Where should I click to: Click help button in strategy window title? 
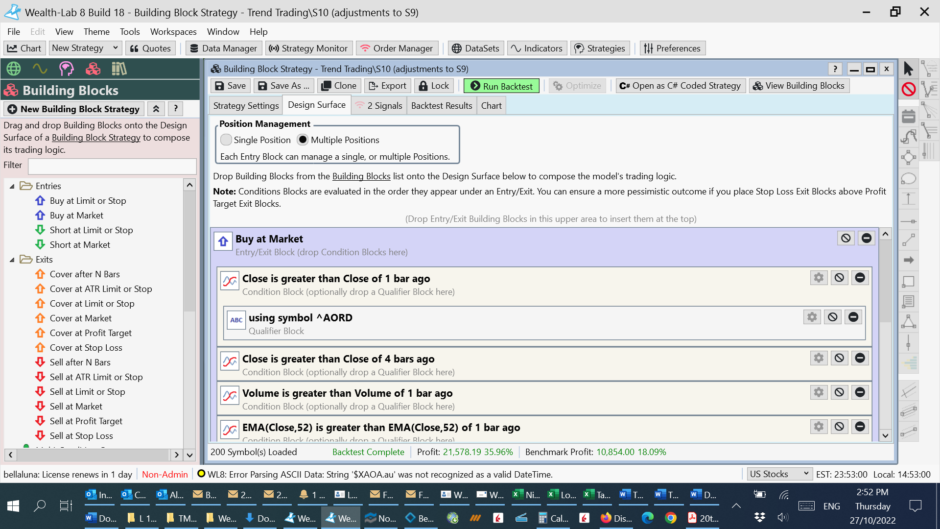[835, 69]
